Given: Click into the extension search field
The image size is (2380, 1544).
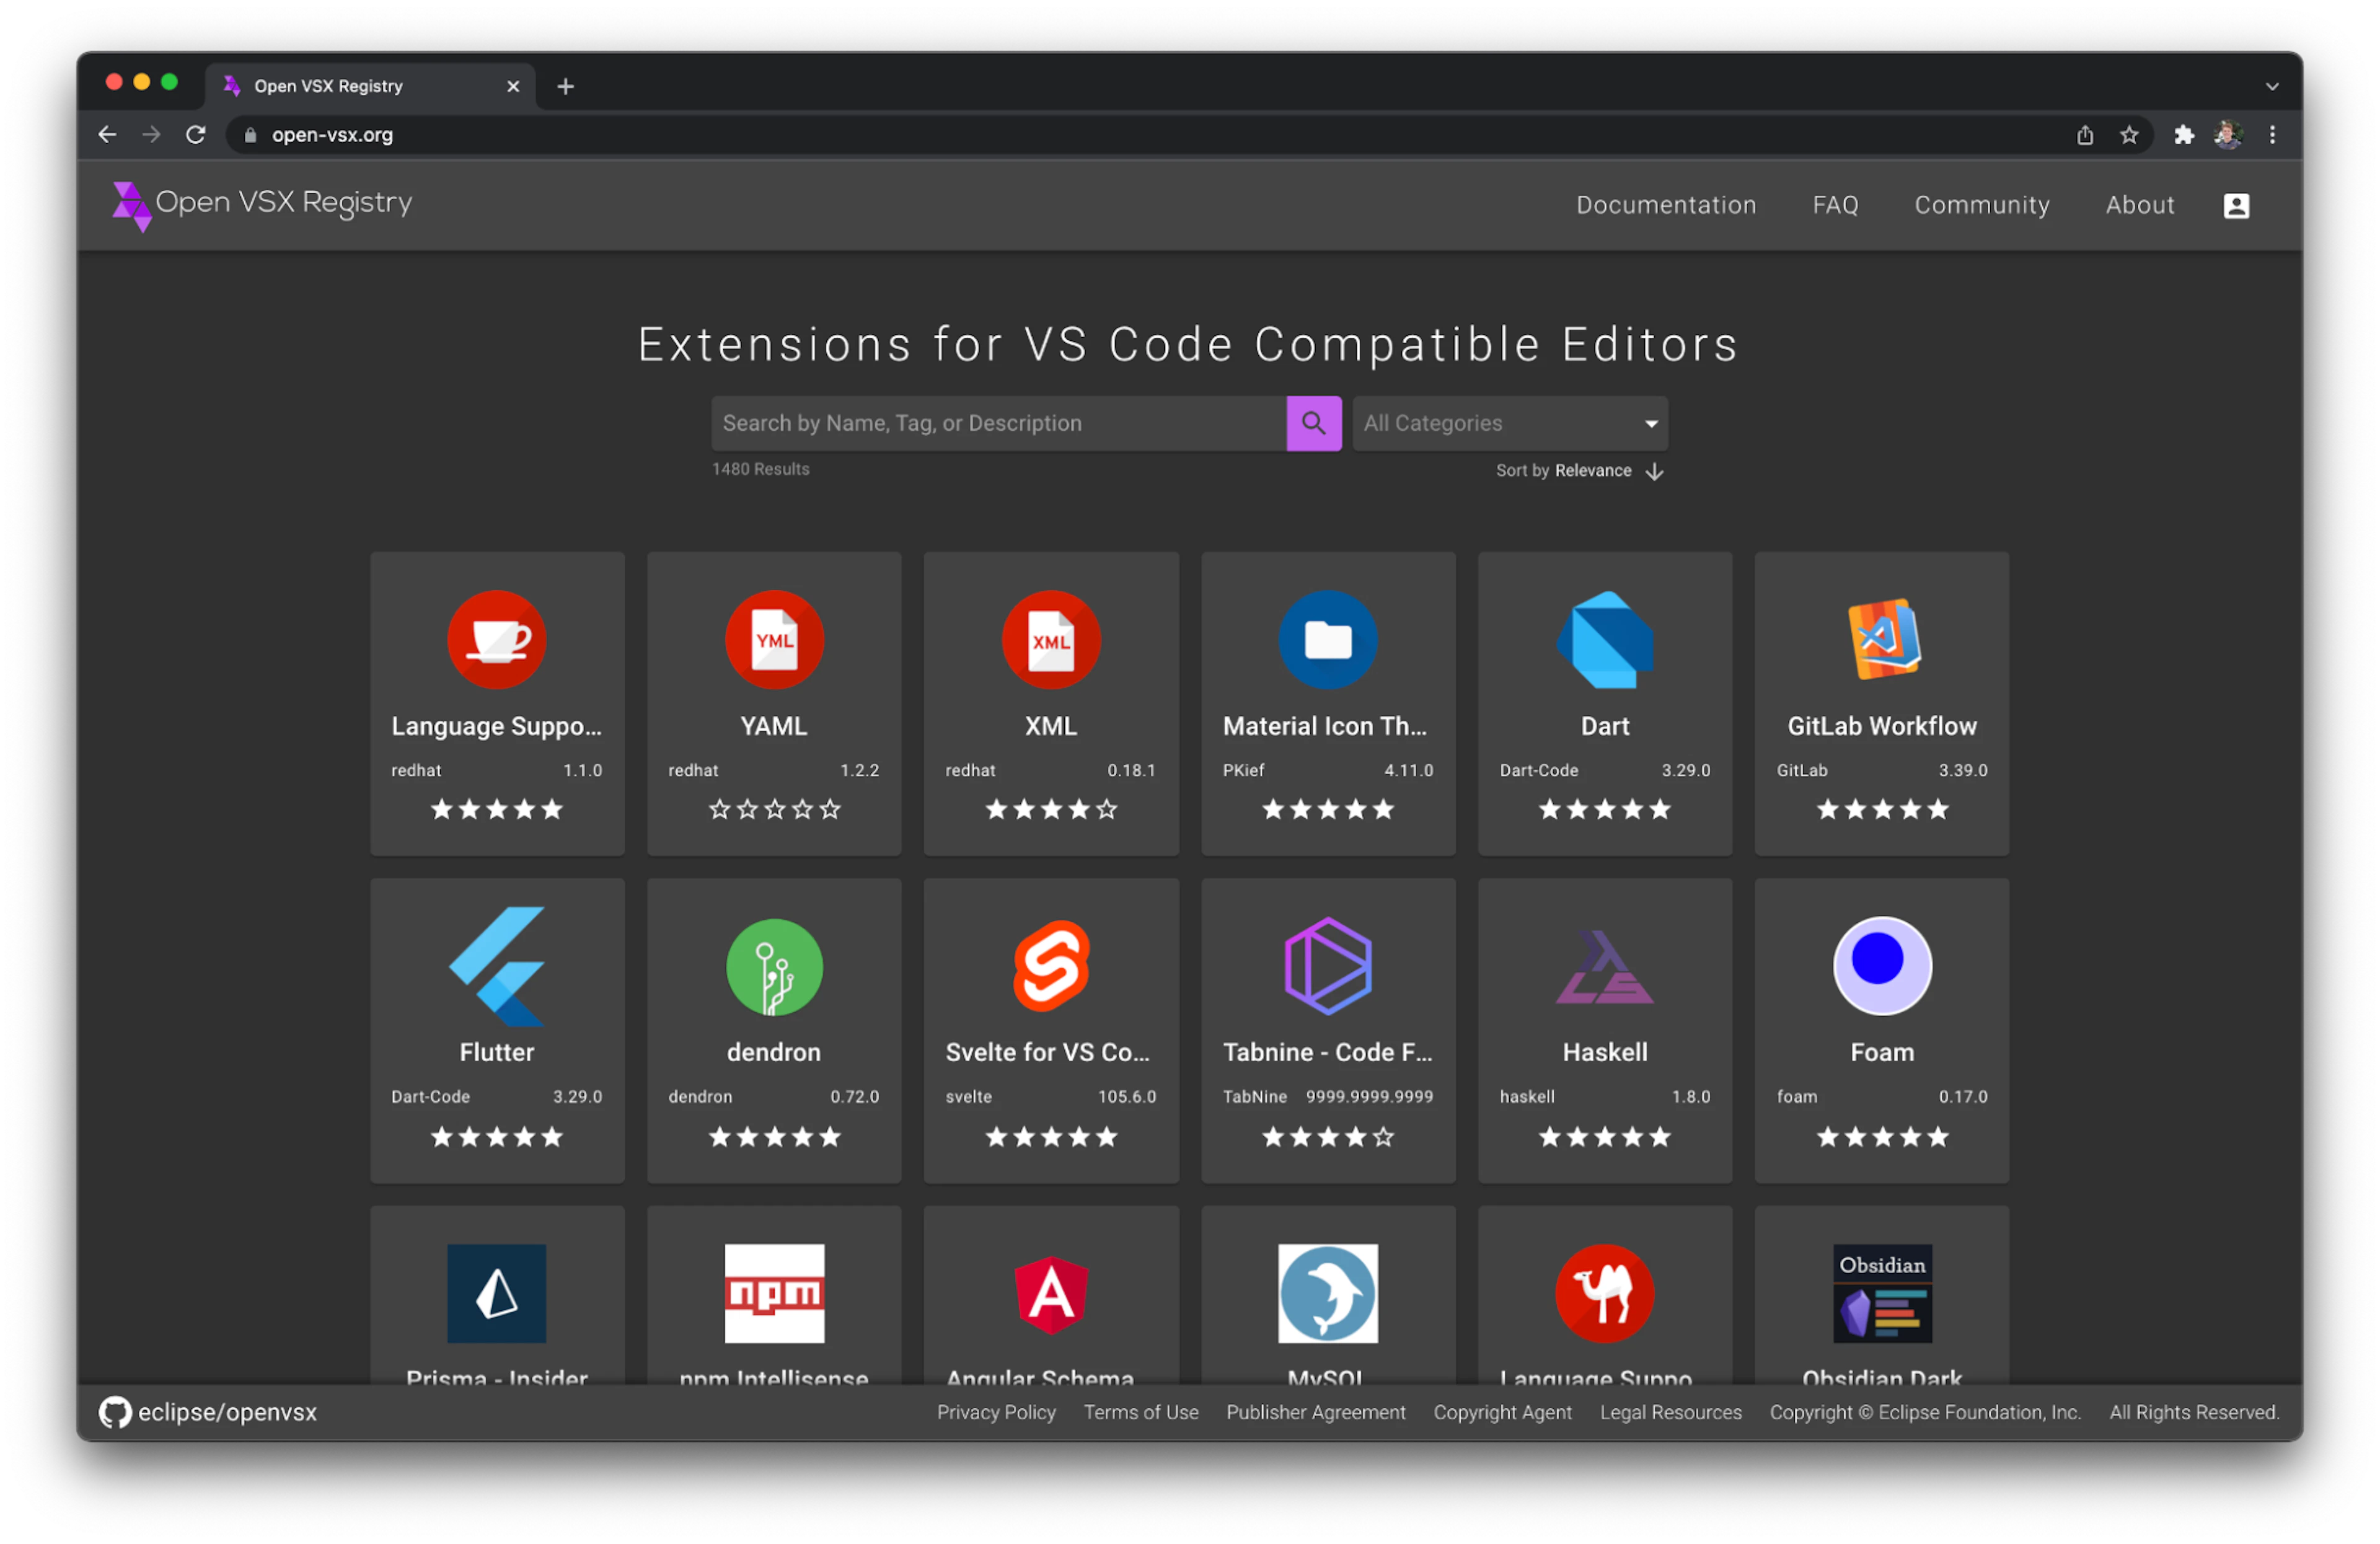Looking at the screenshot, I should click(998, 423).
